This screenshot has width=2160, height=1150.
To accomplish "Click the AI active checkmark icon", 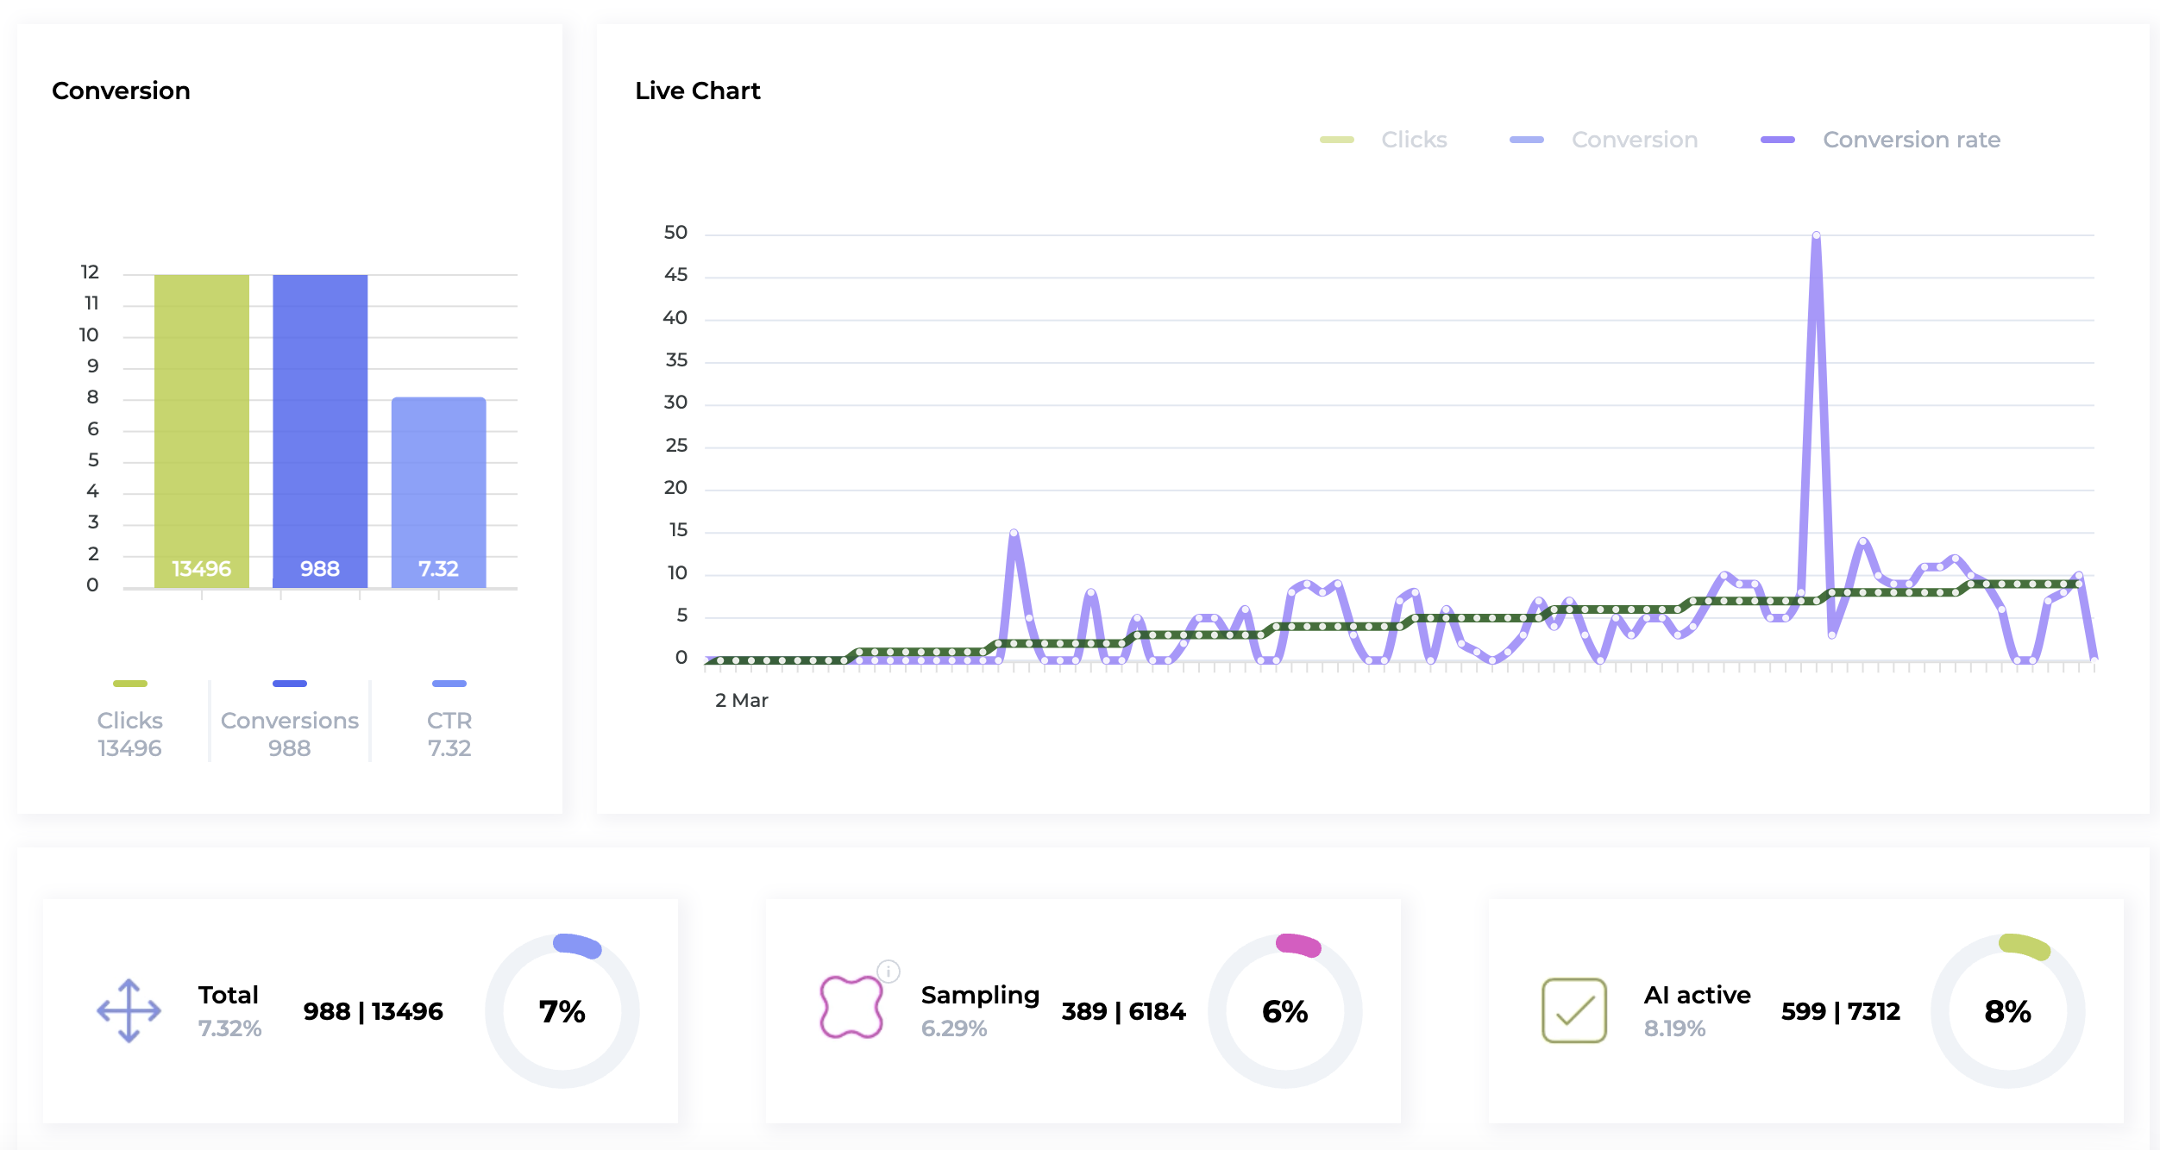I will point(1573,1010).
